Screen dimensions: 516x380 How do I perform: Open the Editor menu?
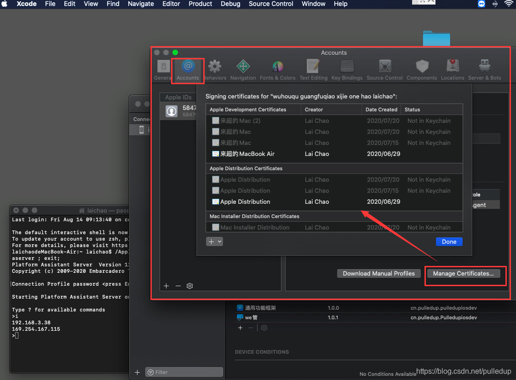coord(171,4)
